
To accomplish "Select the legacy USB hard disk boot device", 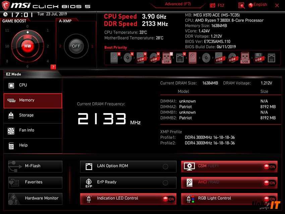I will [x=219, y=58].
